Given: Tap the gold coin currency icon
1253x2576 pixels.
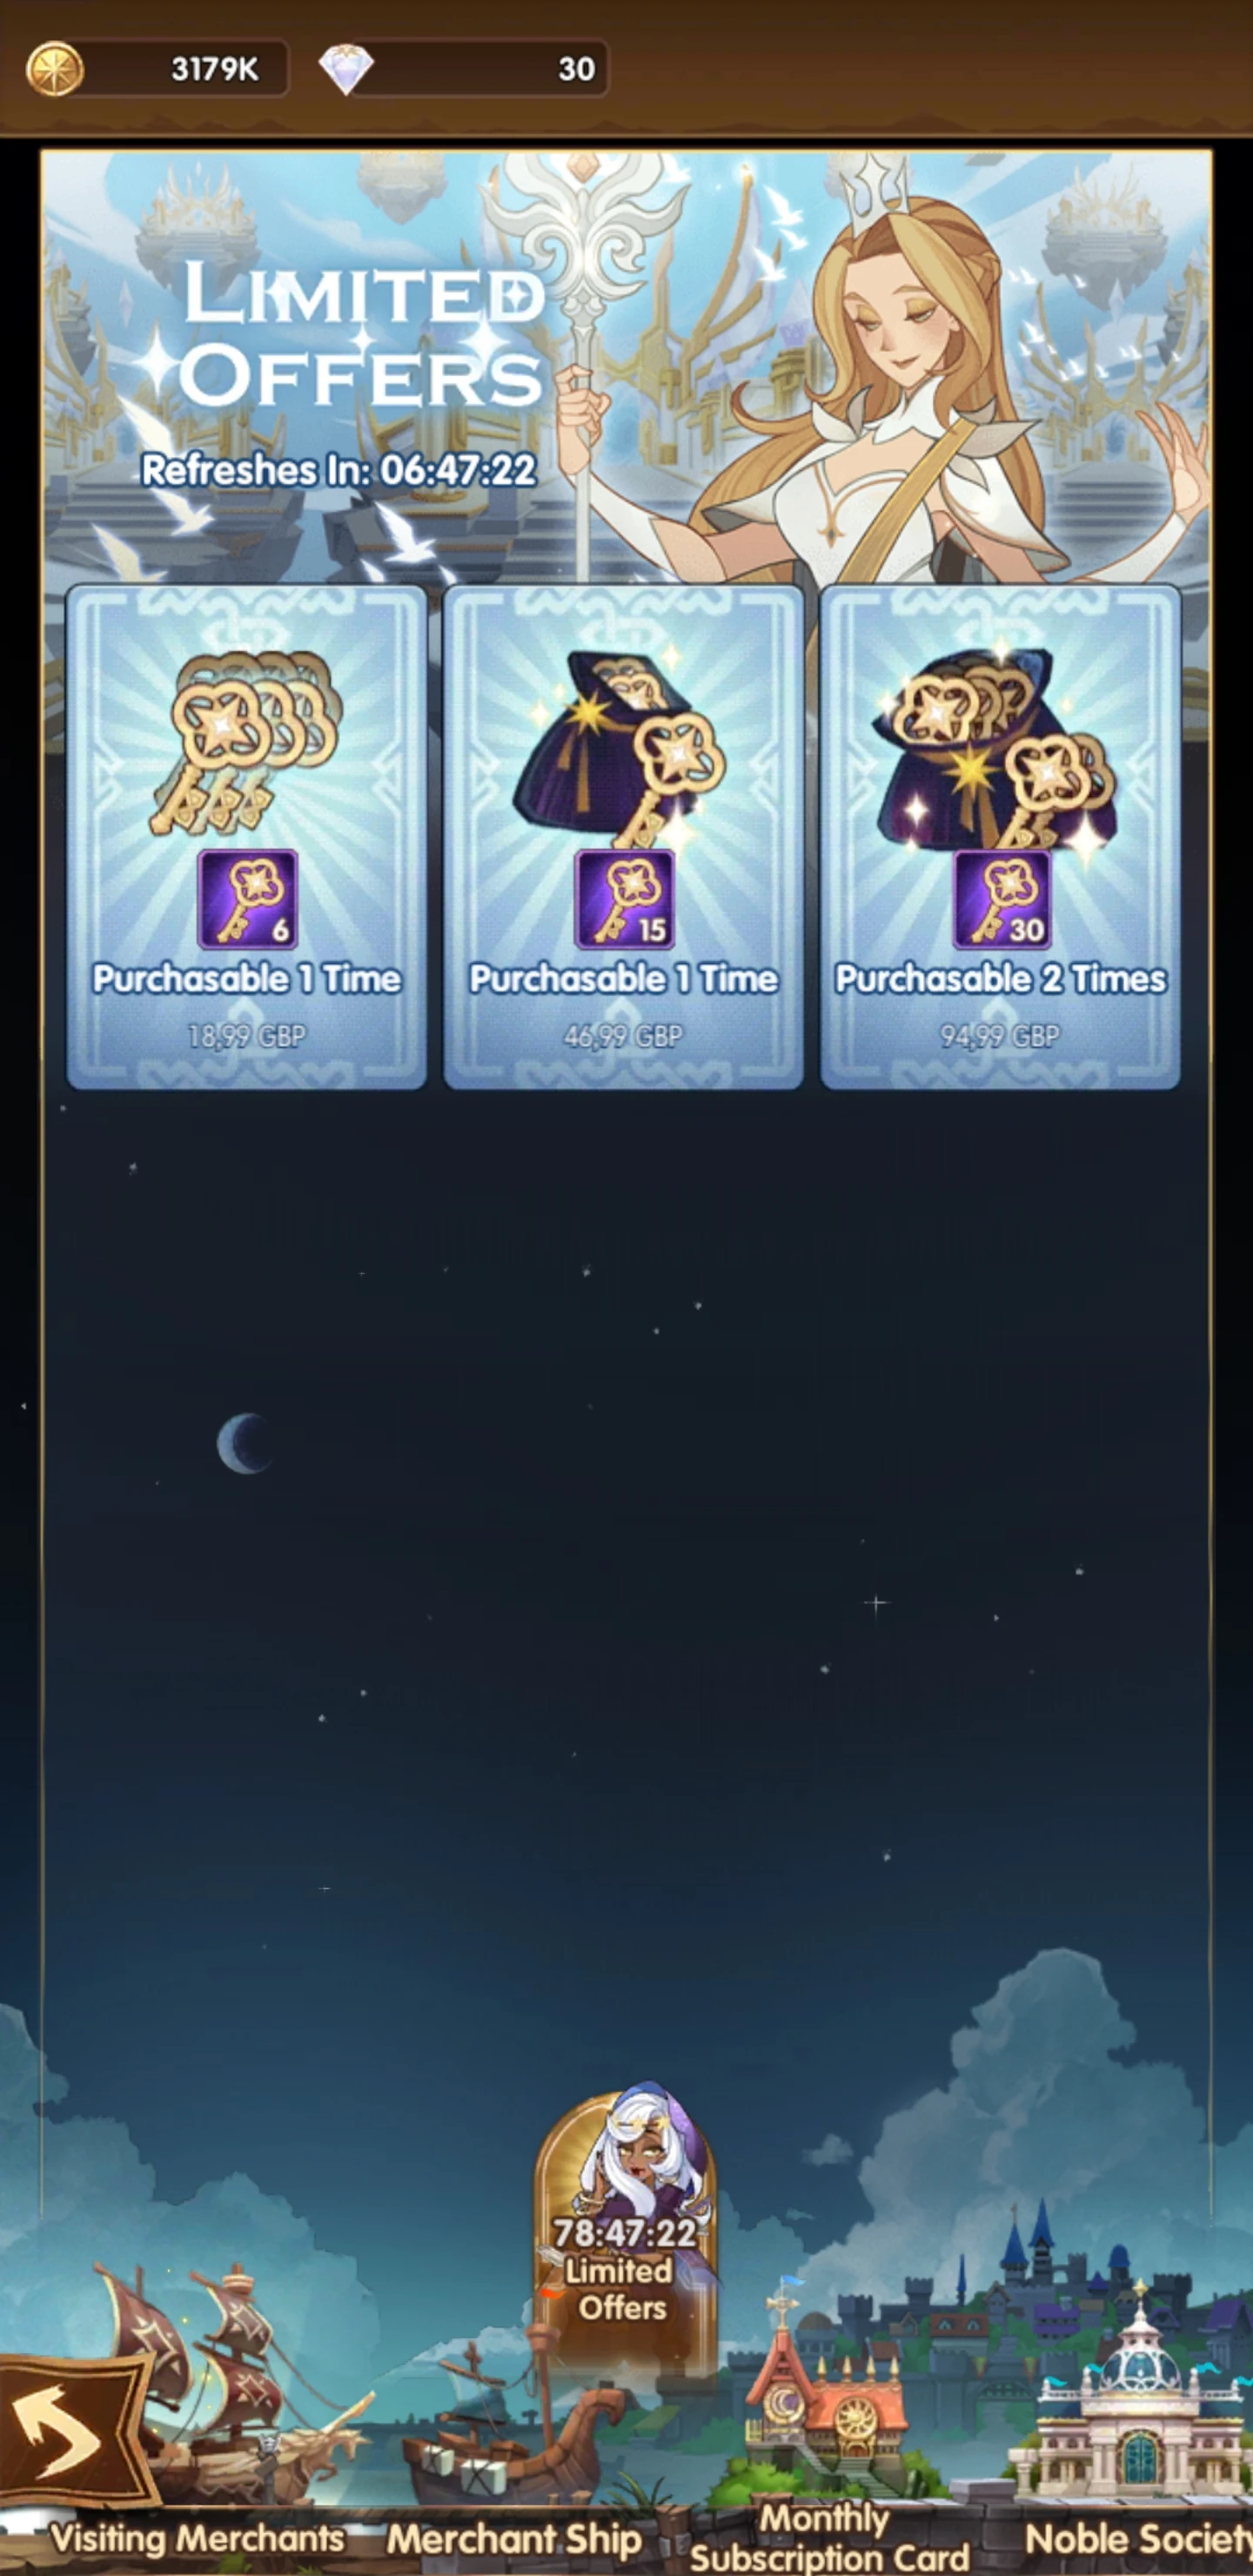Looking at the screenshot, I should [x=54, y=69].
